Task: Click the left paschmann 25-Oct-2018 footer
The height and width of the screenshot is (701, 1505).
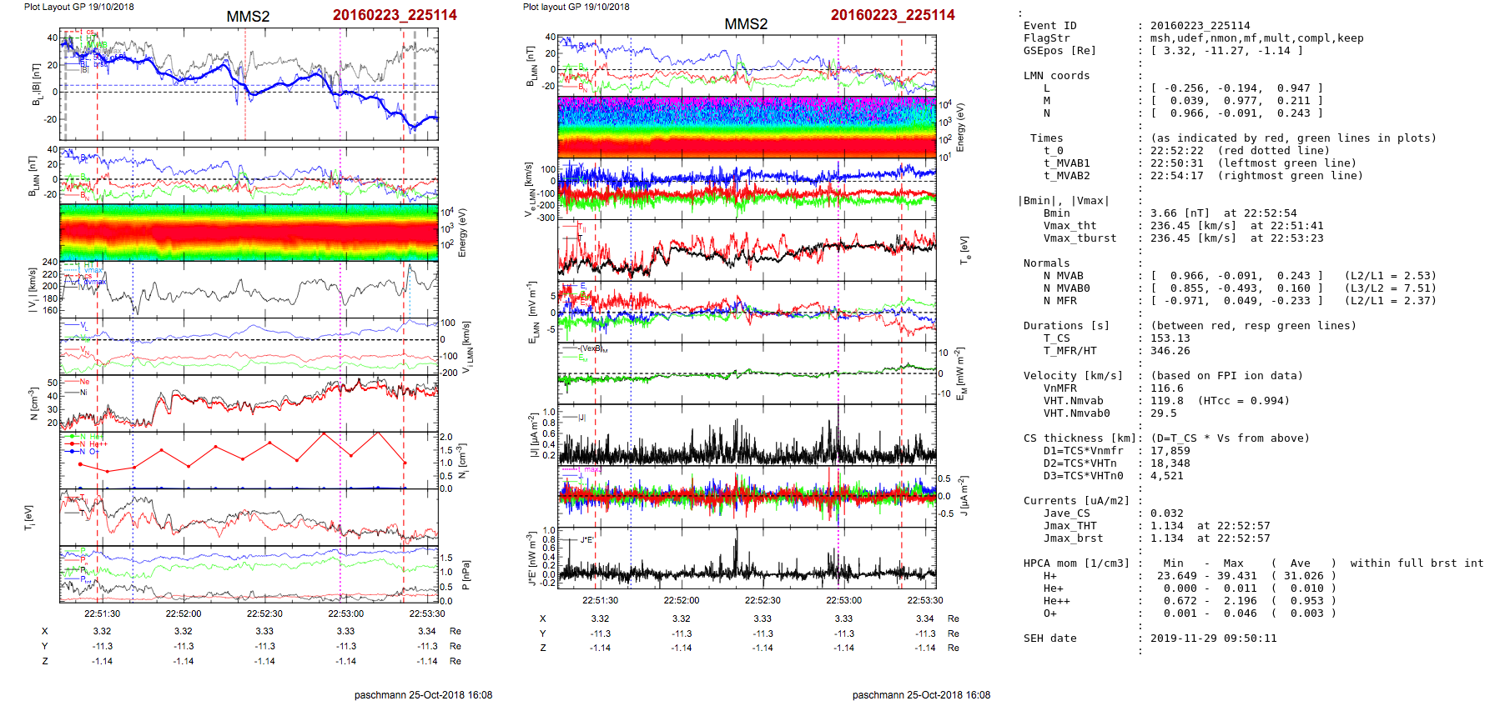Action: click(423, 694)
